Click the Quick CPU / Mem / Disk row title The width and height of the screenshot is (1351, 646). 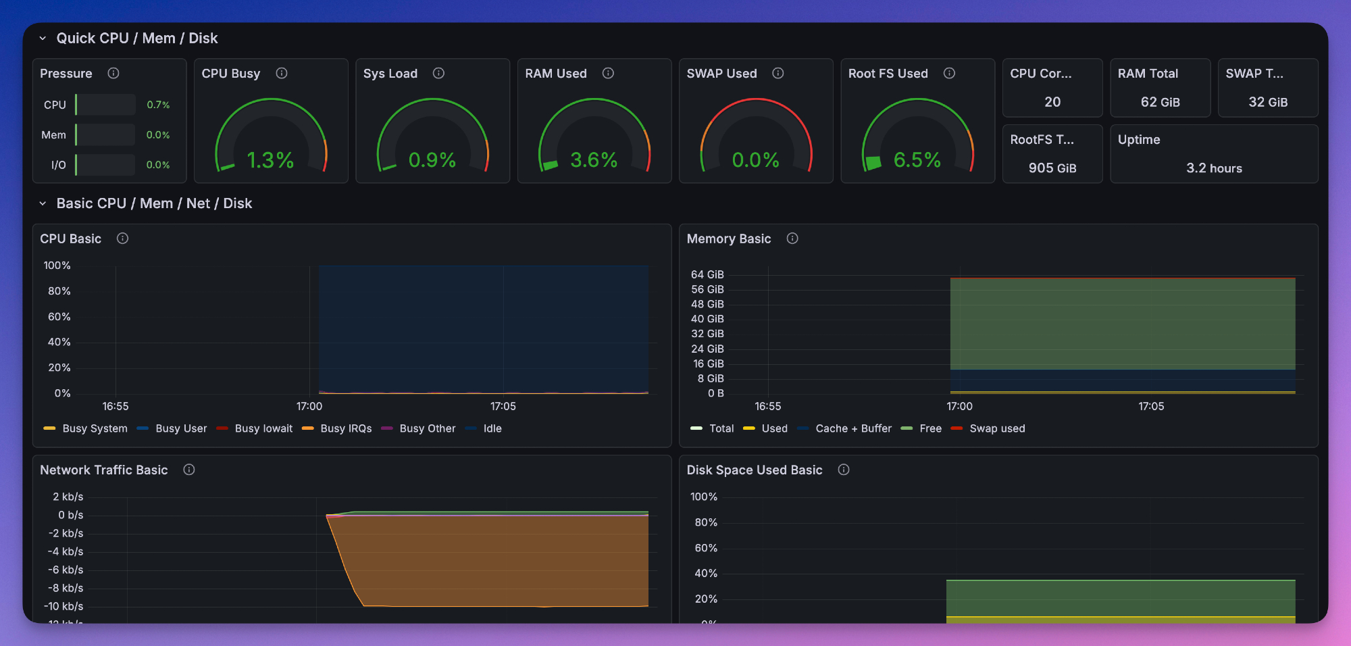point(137,39)
